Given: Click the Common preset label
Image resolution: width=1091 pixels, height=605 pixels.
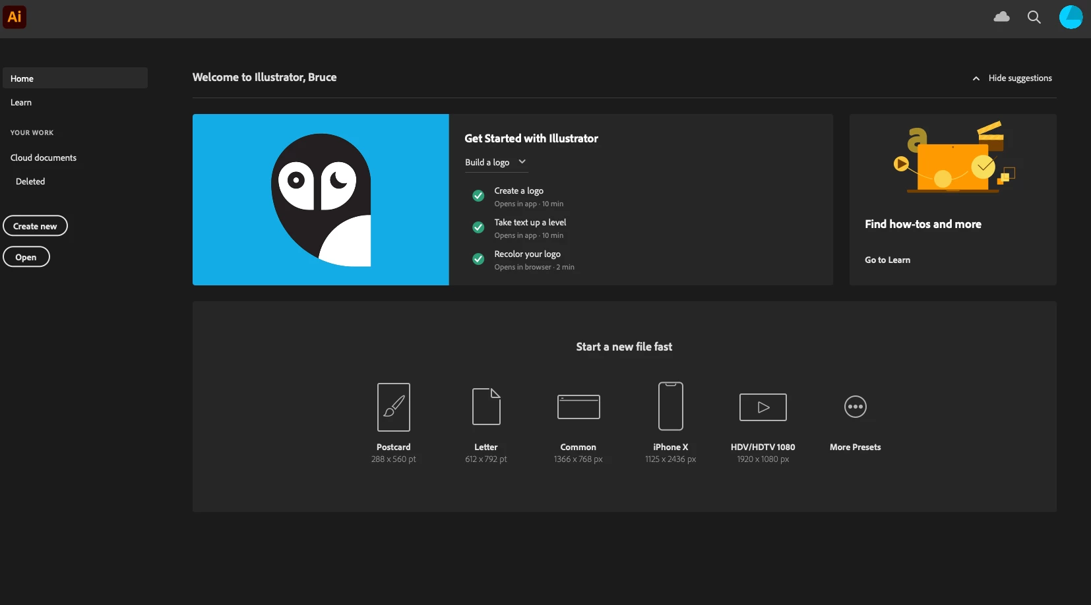Looking at the screenshot, I should click(578, 447).
